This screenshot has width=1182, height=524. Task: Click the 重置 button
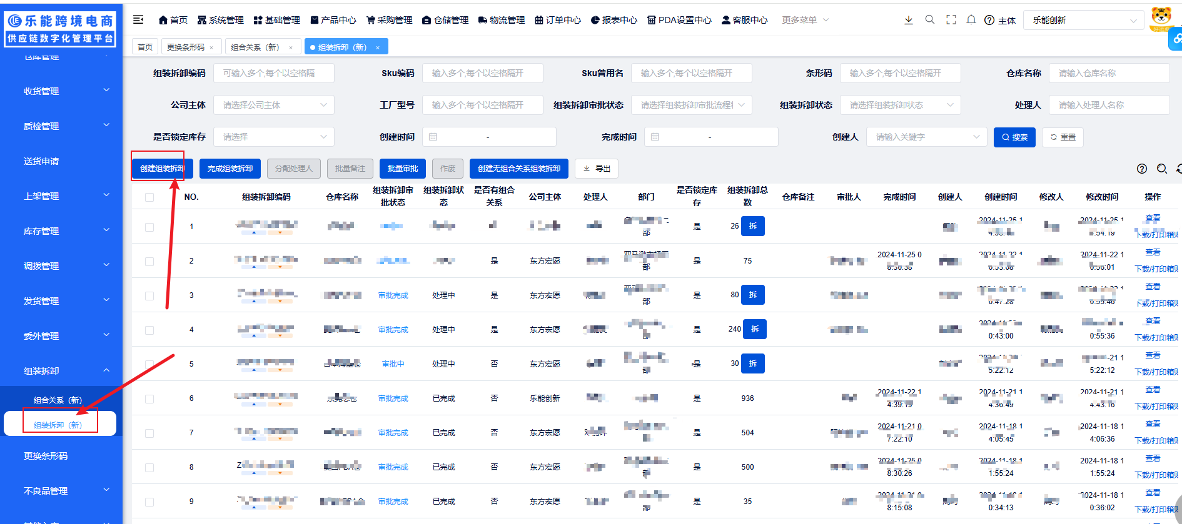pyautogui.click(x=1063, y=137)
